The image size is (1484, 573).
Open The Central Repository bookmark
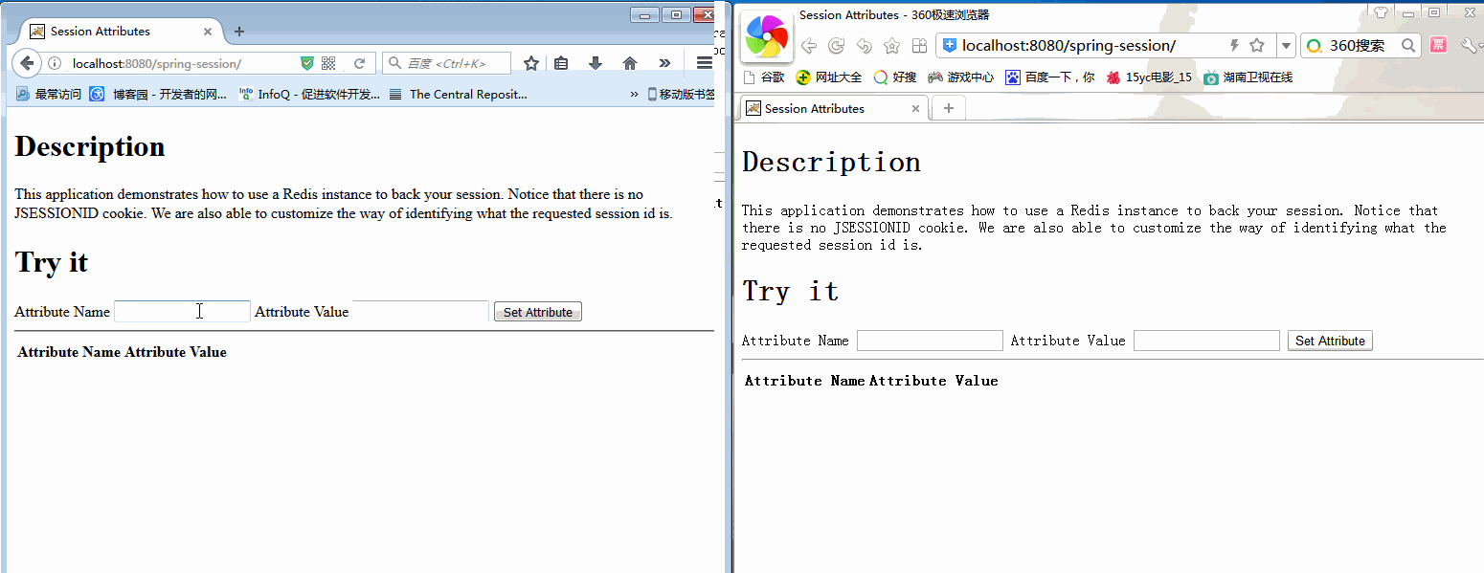point(458,94)
